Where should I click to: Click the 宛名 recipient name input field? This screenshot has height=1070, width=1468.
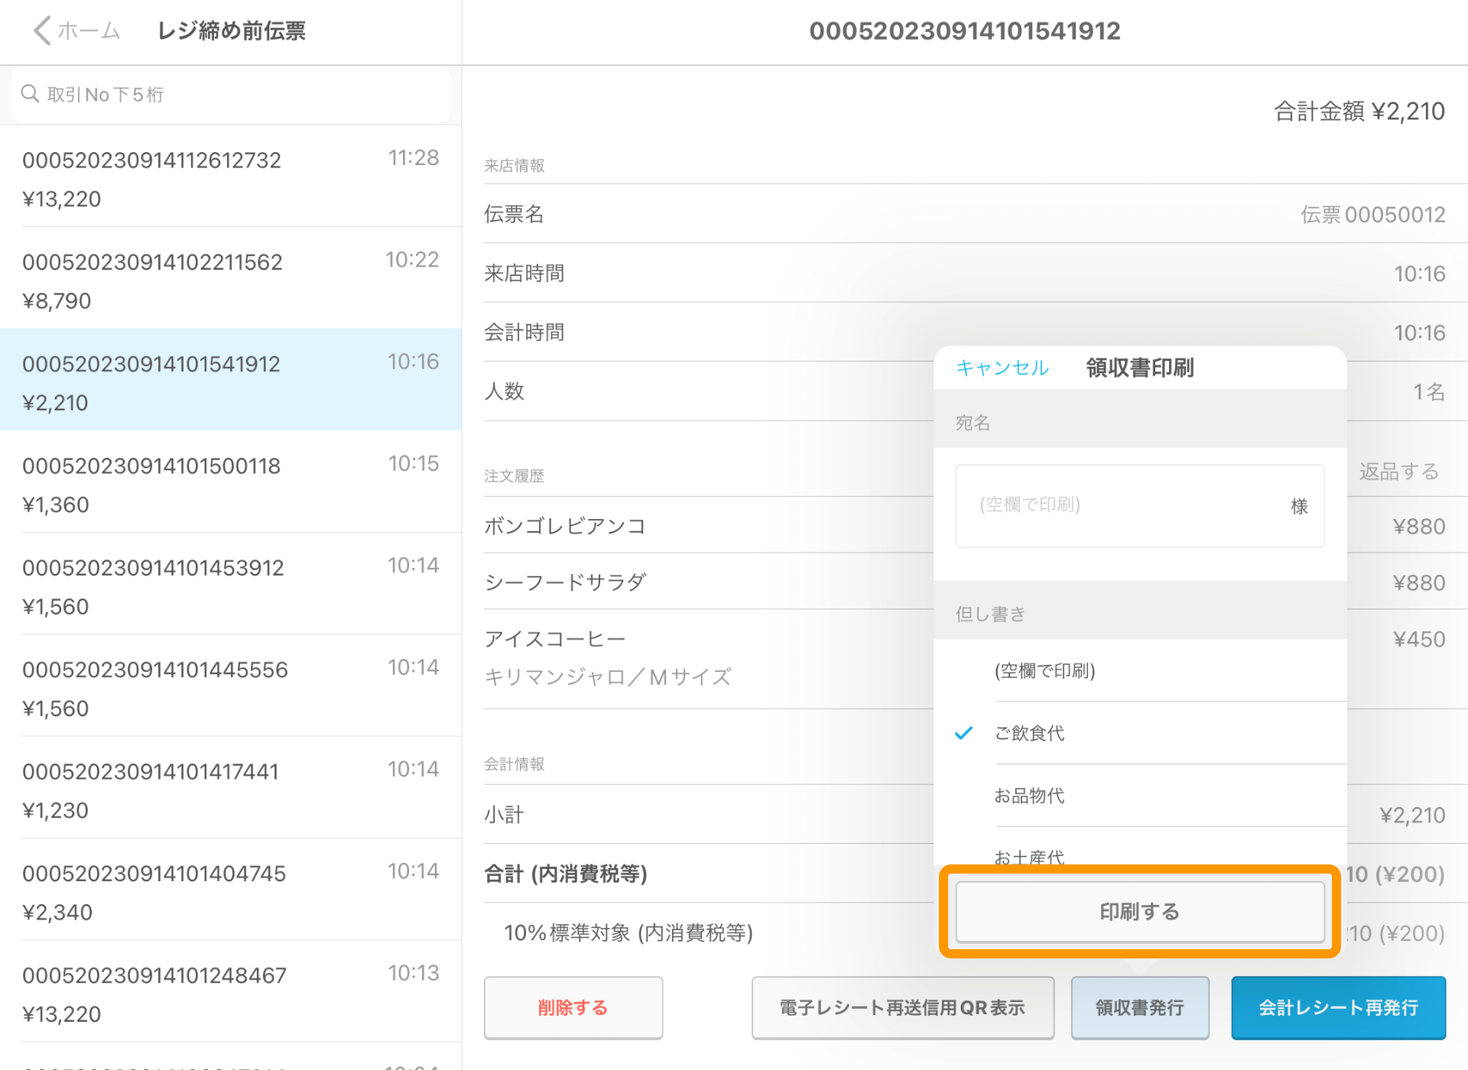(x=1139, y=505)
